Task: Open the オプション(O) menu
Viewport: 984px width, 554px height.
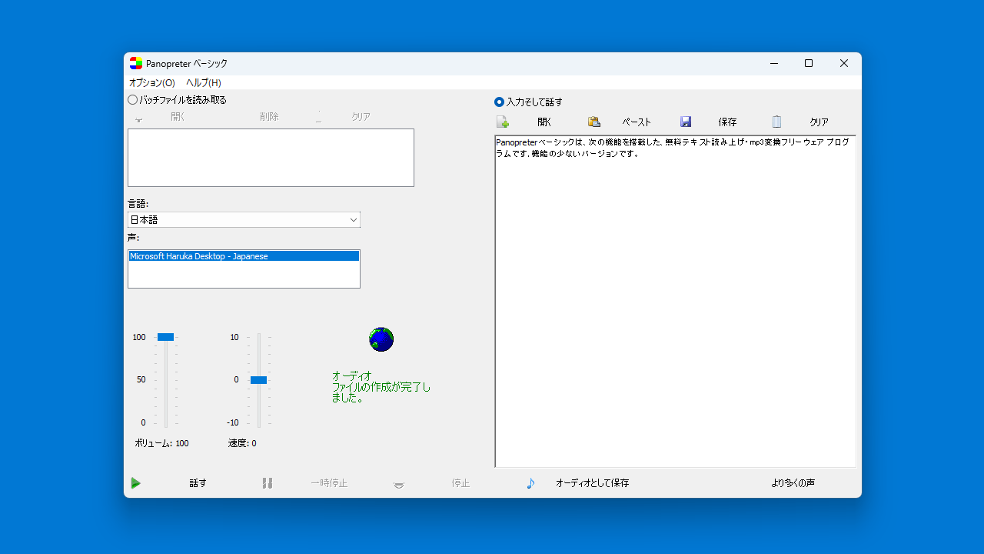Action: 152,82
